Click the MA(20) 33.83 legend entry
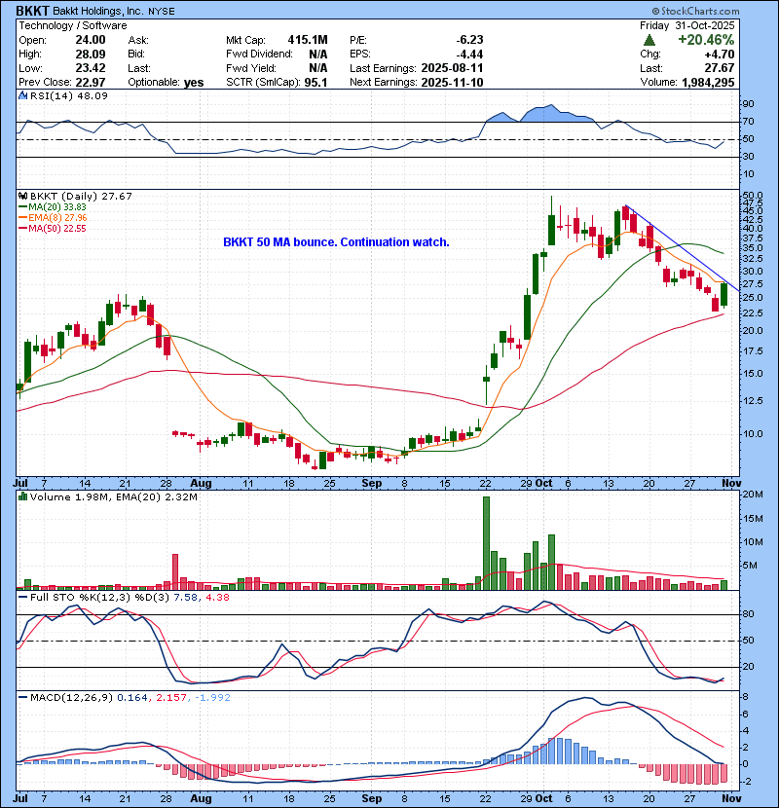Image resolution: width=779 pixels, height=808 pixels. pos(53,206)
